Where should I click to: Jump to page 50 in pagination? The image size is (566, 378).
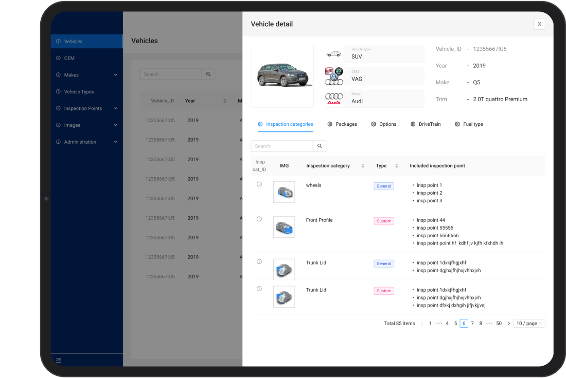499,324
